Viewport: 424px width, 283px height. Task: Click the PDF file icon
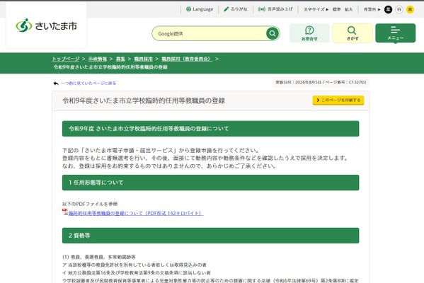point(65,212)
